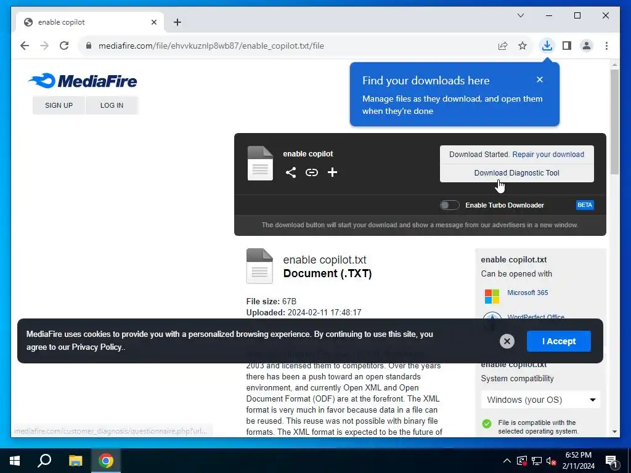631x473 pixels.
Task: Open the Privacy Policy link
Action: [97, 347]
